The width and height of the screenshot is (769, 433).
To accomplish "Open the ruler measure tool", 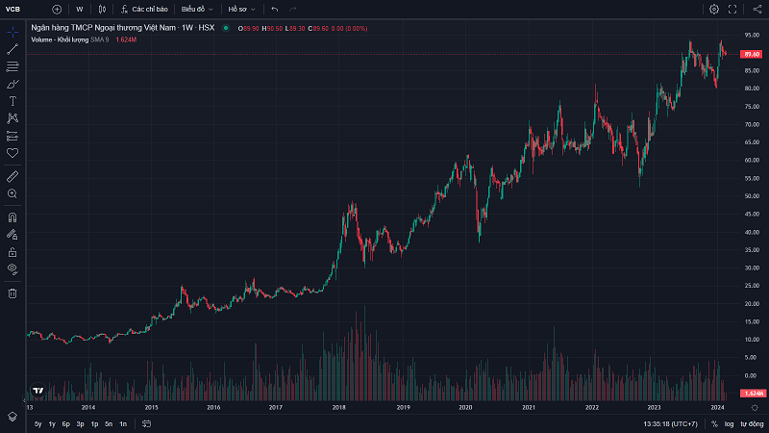I will (x=12, y=176).
